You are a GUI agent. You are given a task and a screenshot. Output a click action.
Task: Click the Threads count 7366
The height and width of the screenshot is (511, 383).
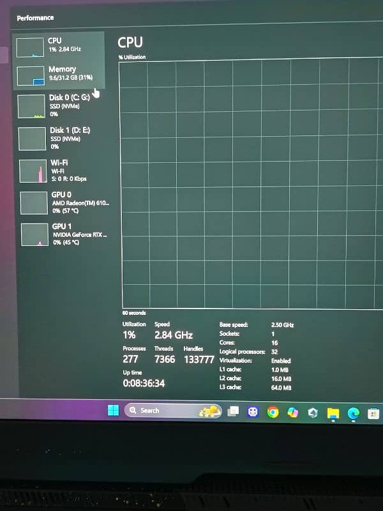point(165,359)
